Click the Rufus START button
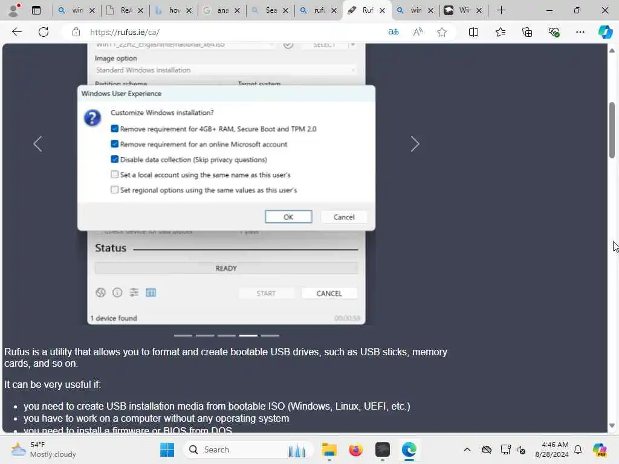The height and width of the screenshot is (464, 619). point(266,293)
